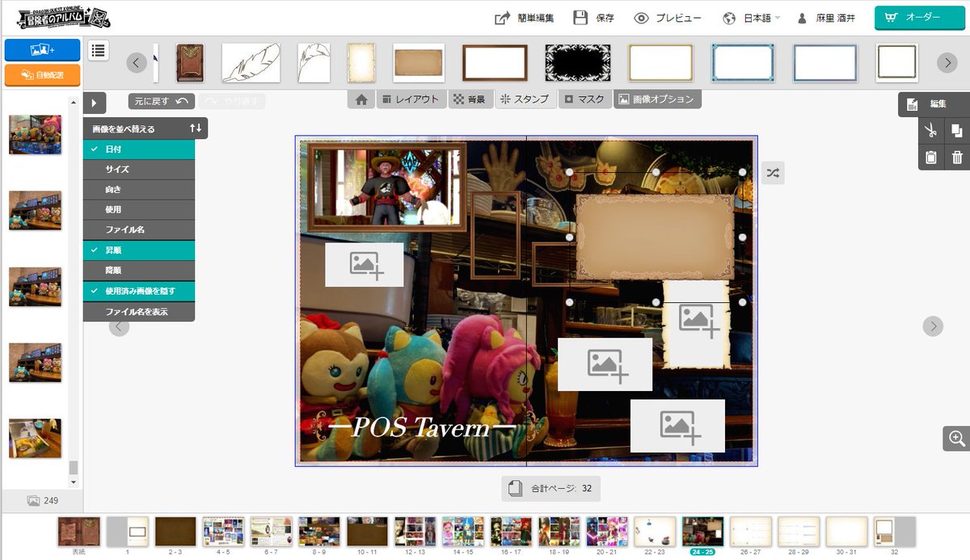Click the やり直す redo button
Viewport: 970px width, 560px height.
tap(232, 101)
